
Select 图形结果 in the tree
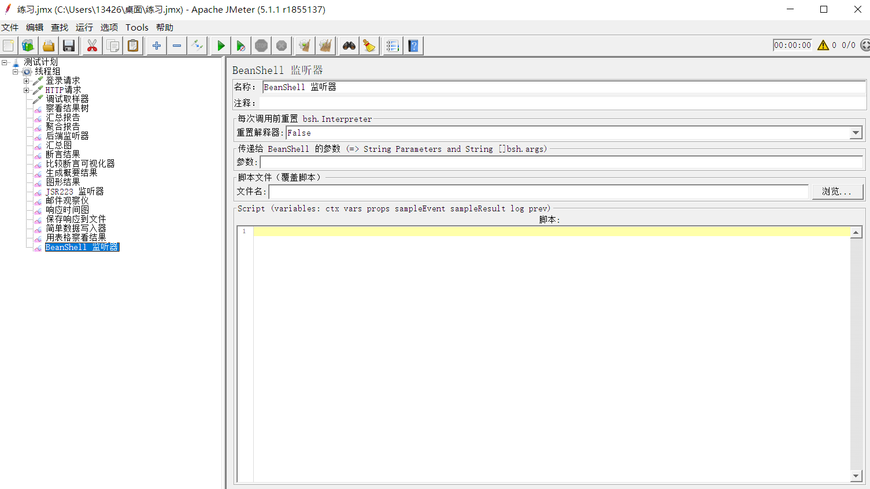63,182
